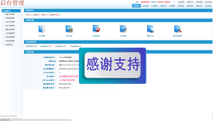The height and width of the screenshot is (121, 213).
Task: Click the 评论管理 folder icon with pencil
Action: [x=123, y=29]
